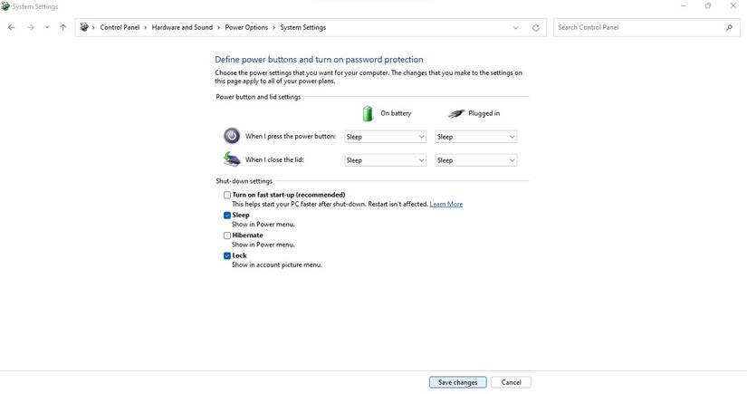Click the power button icon

click(232, 136)
